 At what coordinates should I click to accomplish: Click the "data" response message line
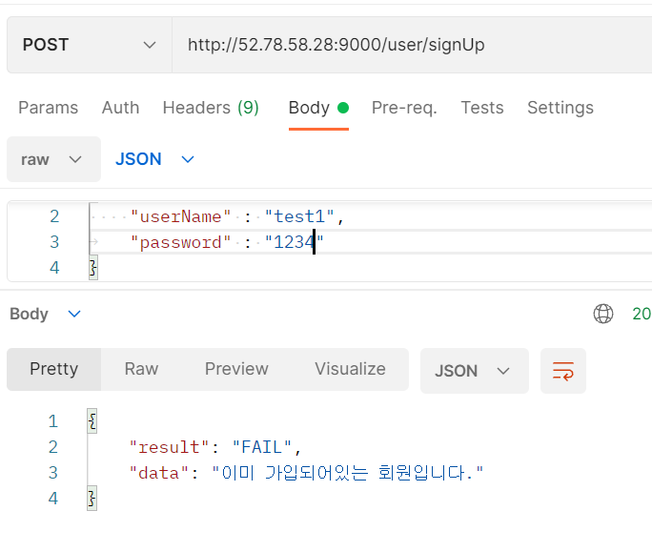coord(306,473)
